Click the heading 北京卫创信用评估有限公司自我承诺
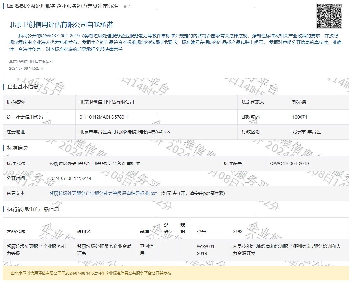This screenshot has height=283, width=352. point(61,25)
